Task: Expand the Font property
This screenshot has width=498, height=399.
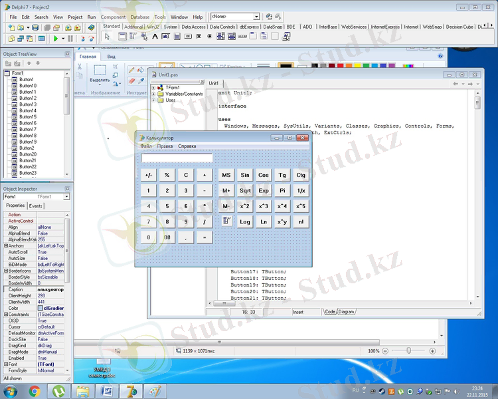Action: [x=6, y=364]
